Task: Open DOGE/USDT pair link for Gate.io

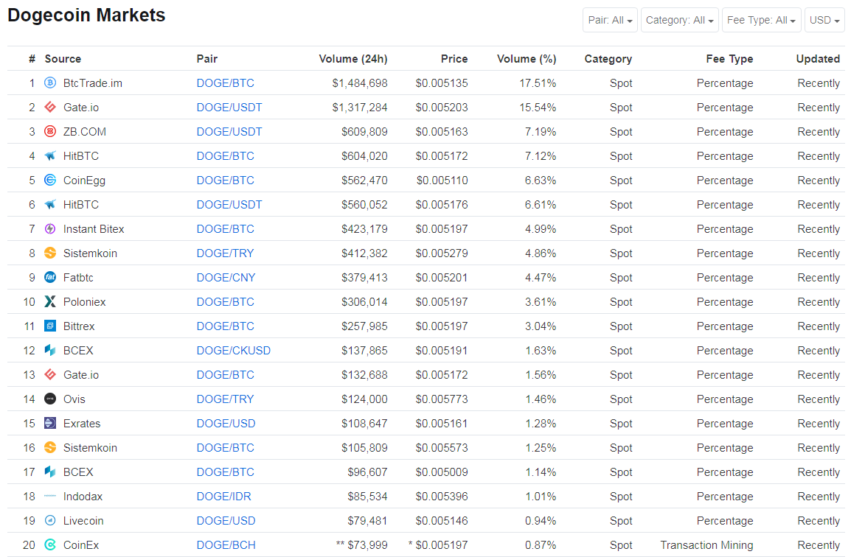Action: tap(229, 108)
